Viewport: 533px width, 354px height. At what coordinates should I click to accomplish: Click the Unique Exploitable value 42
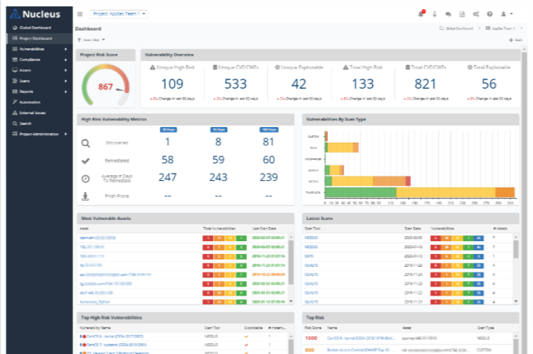(x=299, y=84)
